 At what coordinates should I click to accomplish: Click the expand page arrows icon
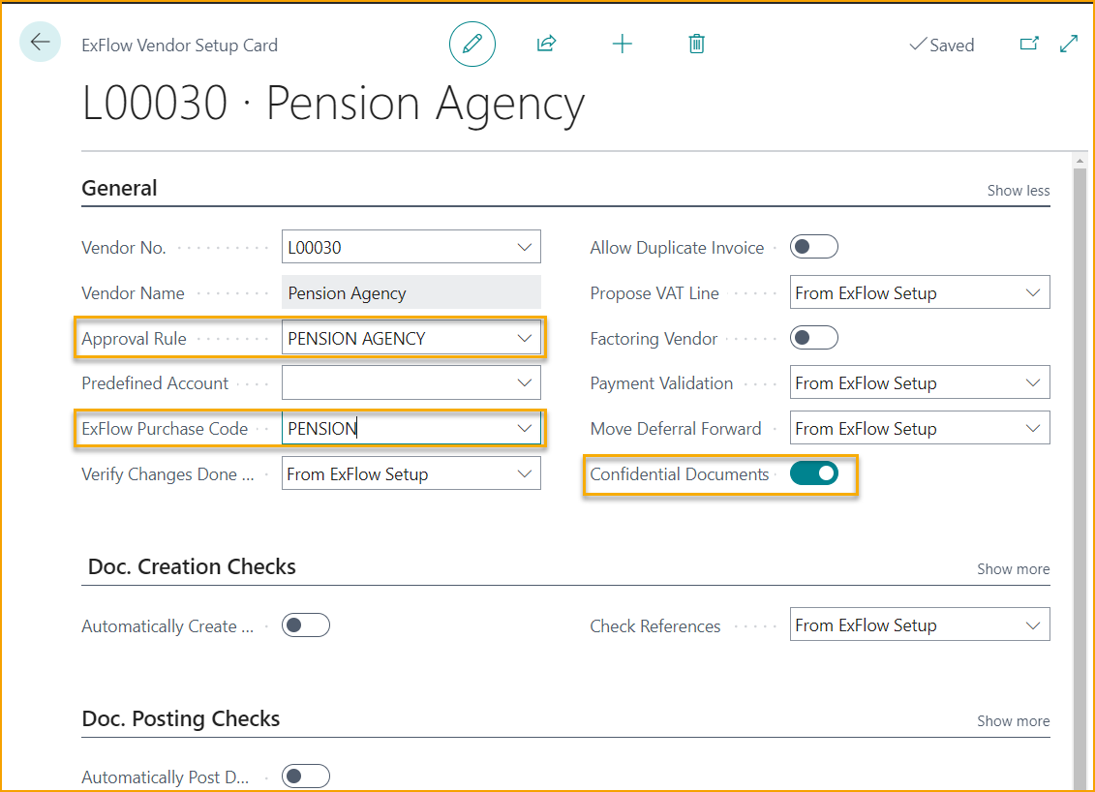point(1069,44)
